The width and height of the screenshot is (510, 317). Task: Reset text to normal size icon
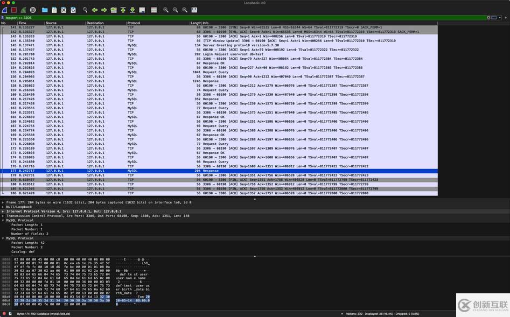click(185, 10)
